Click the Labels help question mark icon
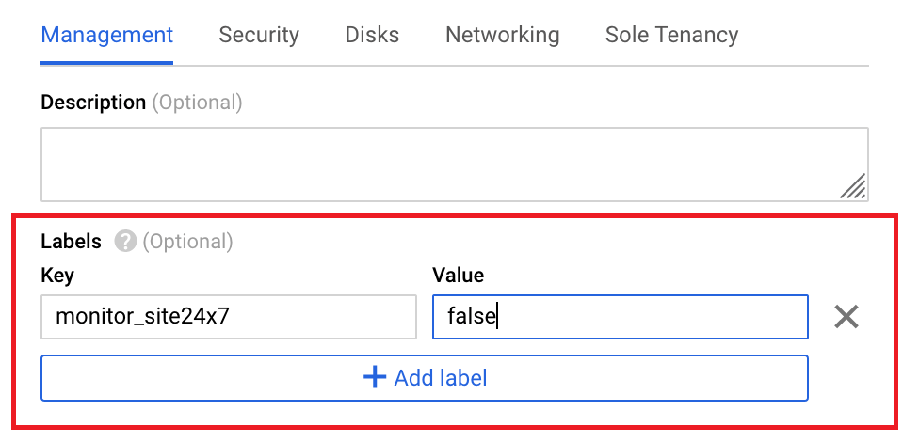 pos(125,242)
